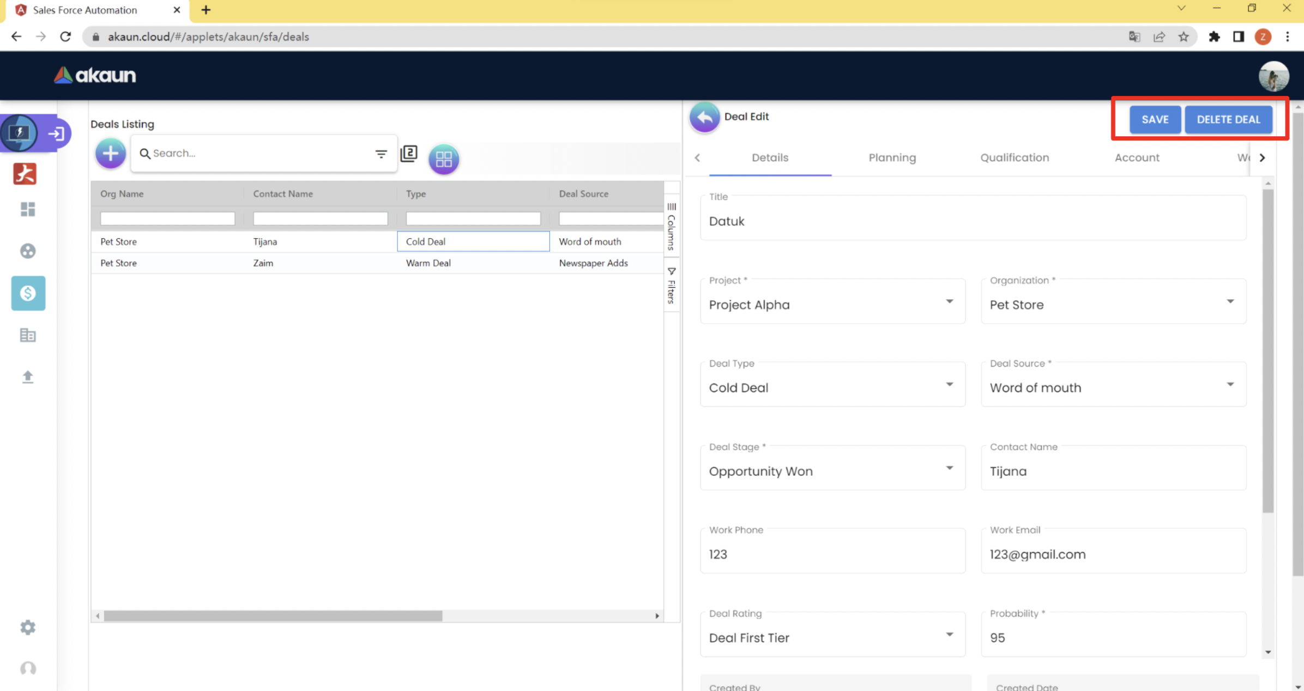Click the DELETE DEAL button
Image resolution: width=1304 pixels, height=691 pixels.
click(1228, 119)
